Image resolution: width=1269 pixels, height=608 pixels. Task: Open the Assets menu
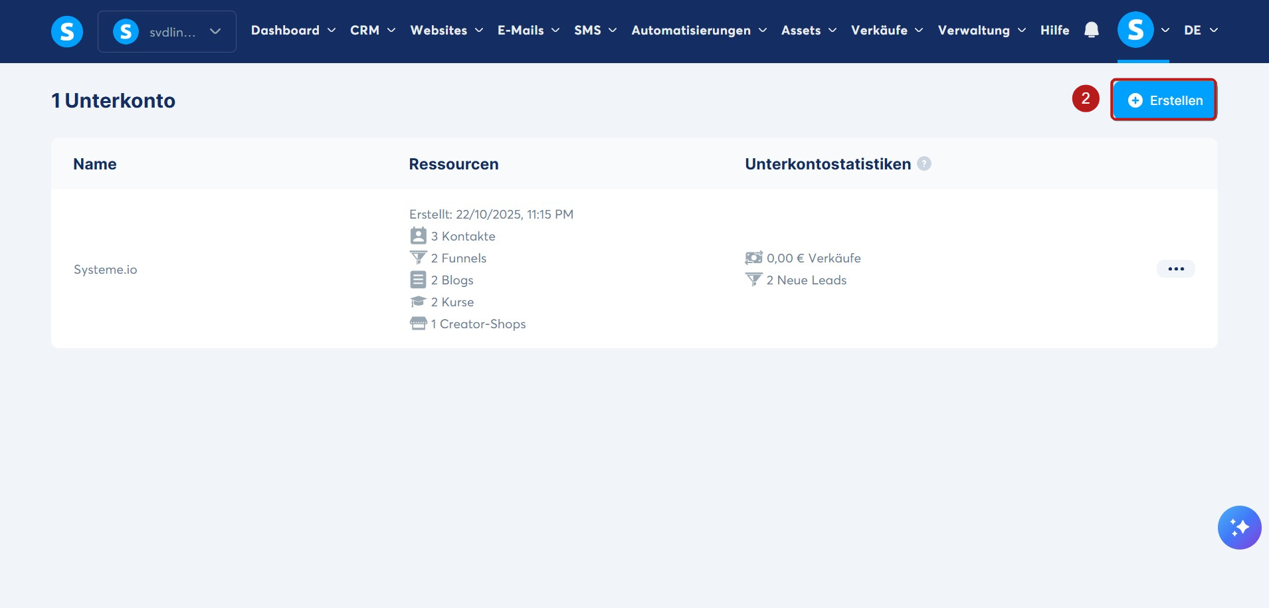[x=809, y=31]
